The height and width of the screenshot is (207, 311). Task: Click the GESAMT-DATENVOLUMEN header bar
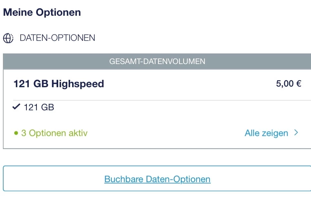[157, 61]
